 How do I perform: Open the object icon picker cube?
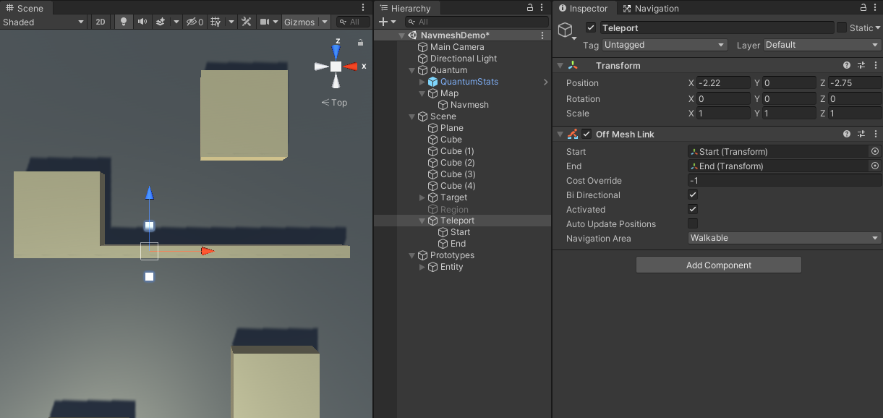point(566,29)
